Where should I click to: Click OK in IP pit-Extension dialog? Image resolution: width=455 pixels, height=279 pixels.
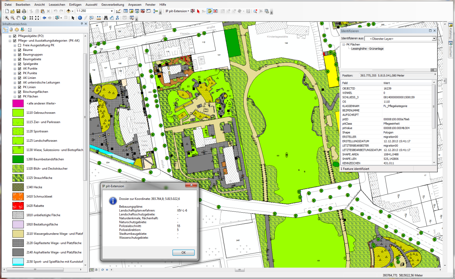pos(184,253)
